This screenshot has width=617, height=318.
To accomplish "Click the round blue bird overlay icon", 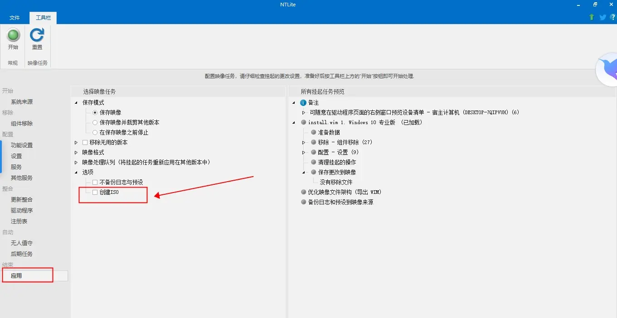I will (x=607, y=70).
